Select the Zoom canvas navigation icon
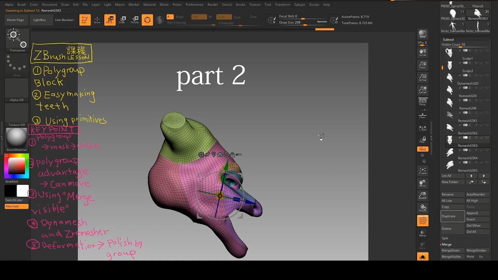The height and width of the screenshot is (280, 498). (423, 65)
